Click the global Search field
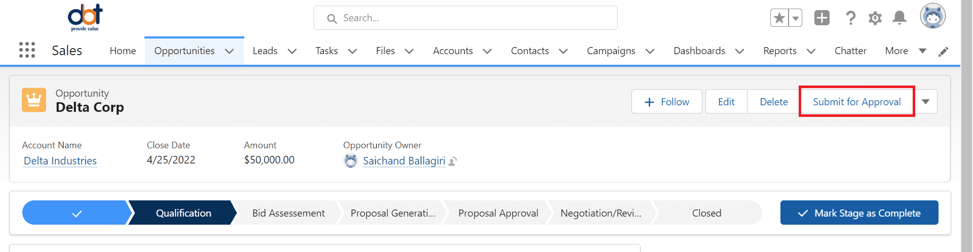Image resolution: width=973 pixels, height=252 pixels. (466, 18)
